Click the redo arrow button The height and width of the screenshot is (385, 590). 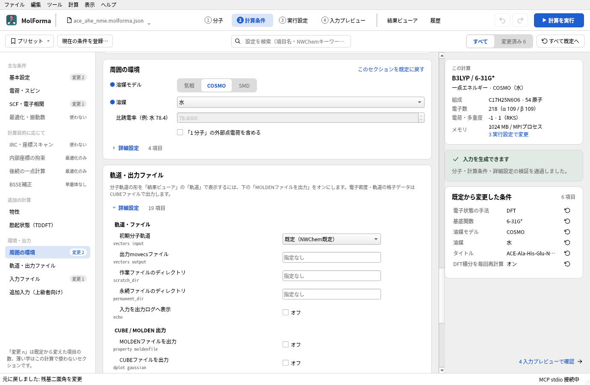[520, 20]
